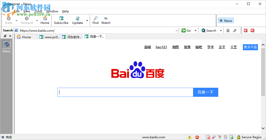Select the 百度一下.. tab
Image resolution: width=266 pixels, height=140 pixels.
94,37
